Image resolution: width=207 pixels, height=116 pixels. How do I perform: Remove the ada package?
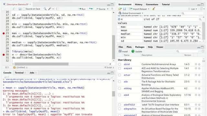click(199, 82)
